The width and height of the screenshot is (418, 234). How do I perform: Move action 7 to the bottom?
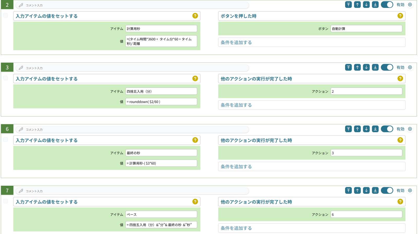pyautogui.click(x=375, y=191)
